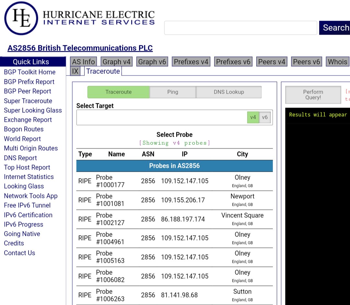350x305 pixels.
Task: Switch to DNS Lookup mode
Action: [228, 92]
